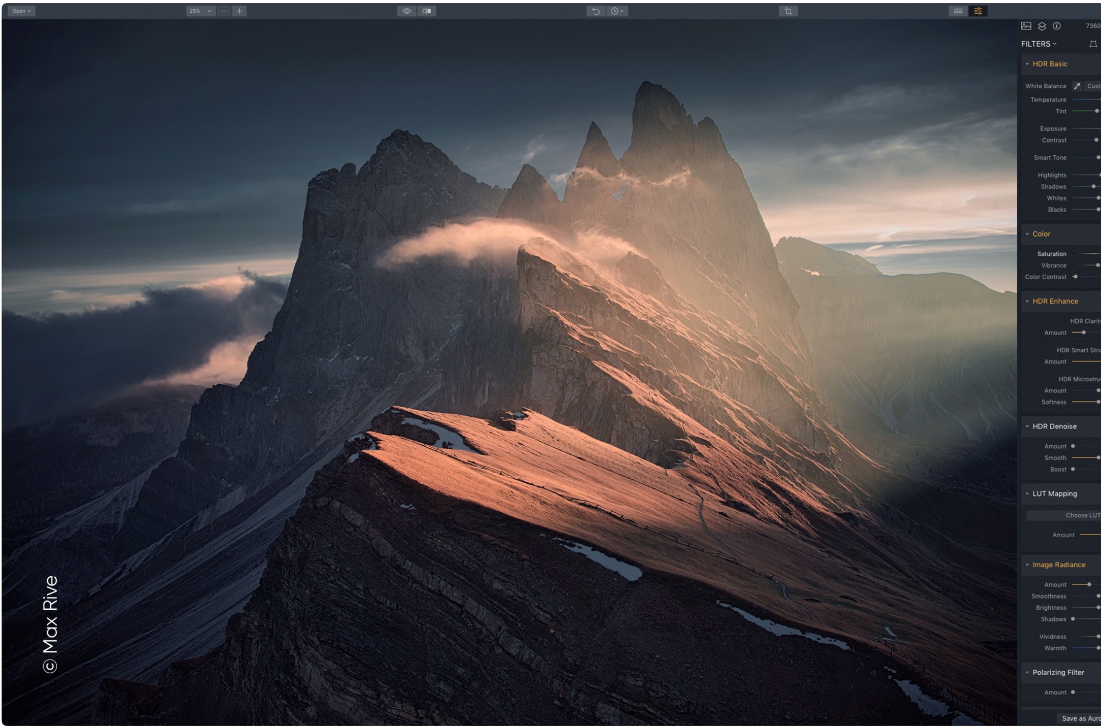Open the history clock menu
This screenshot has height=727, width=1102.
[x=617, y=11]
